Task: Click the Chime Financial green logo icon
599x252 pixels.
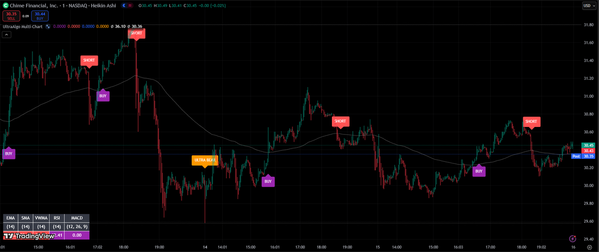Action: point(5,5)
